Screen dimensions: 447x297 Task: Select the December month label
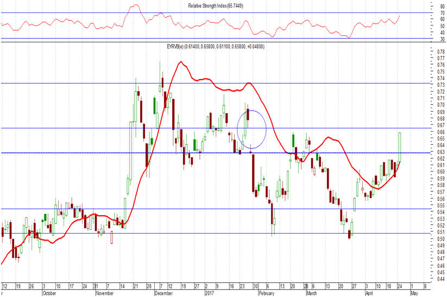pyautogui.click(x=163, y=293)
